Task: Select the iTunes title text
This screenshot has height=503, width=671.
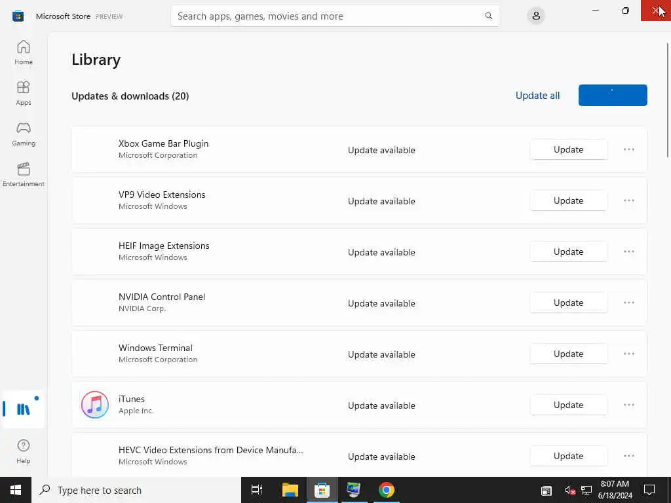Action: [x=131, y=399]
